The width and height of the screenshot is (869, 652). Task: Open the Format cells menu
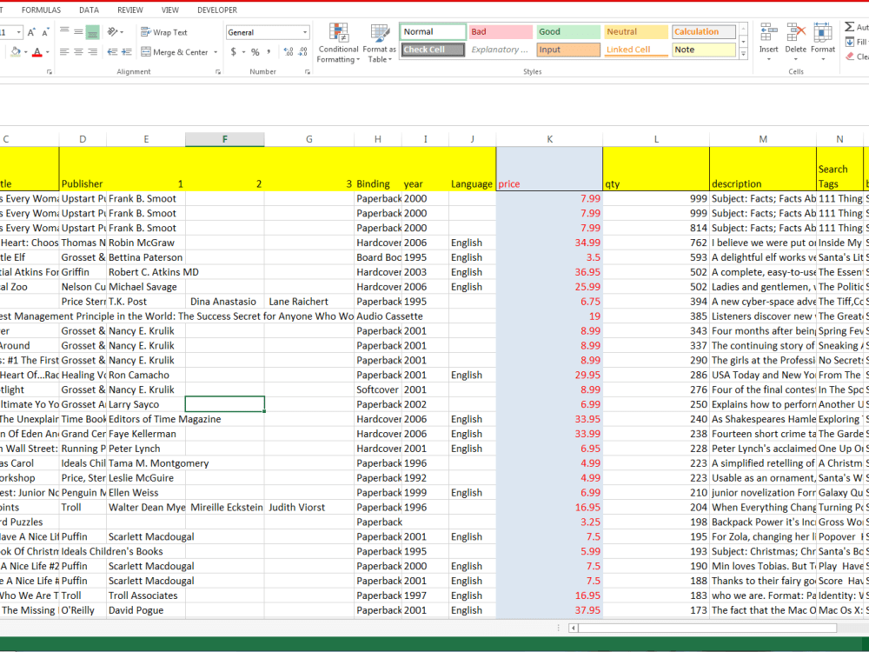point(823,42)
